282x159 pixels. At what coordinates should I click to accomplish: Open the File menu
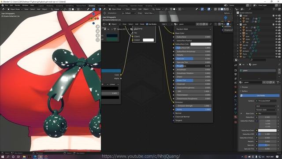(7, 5)
